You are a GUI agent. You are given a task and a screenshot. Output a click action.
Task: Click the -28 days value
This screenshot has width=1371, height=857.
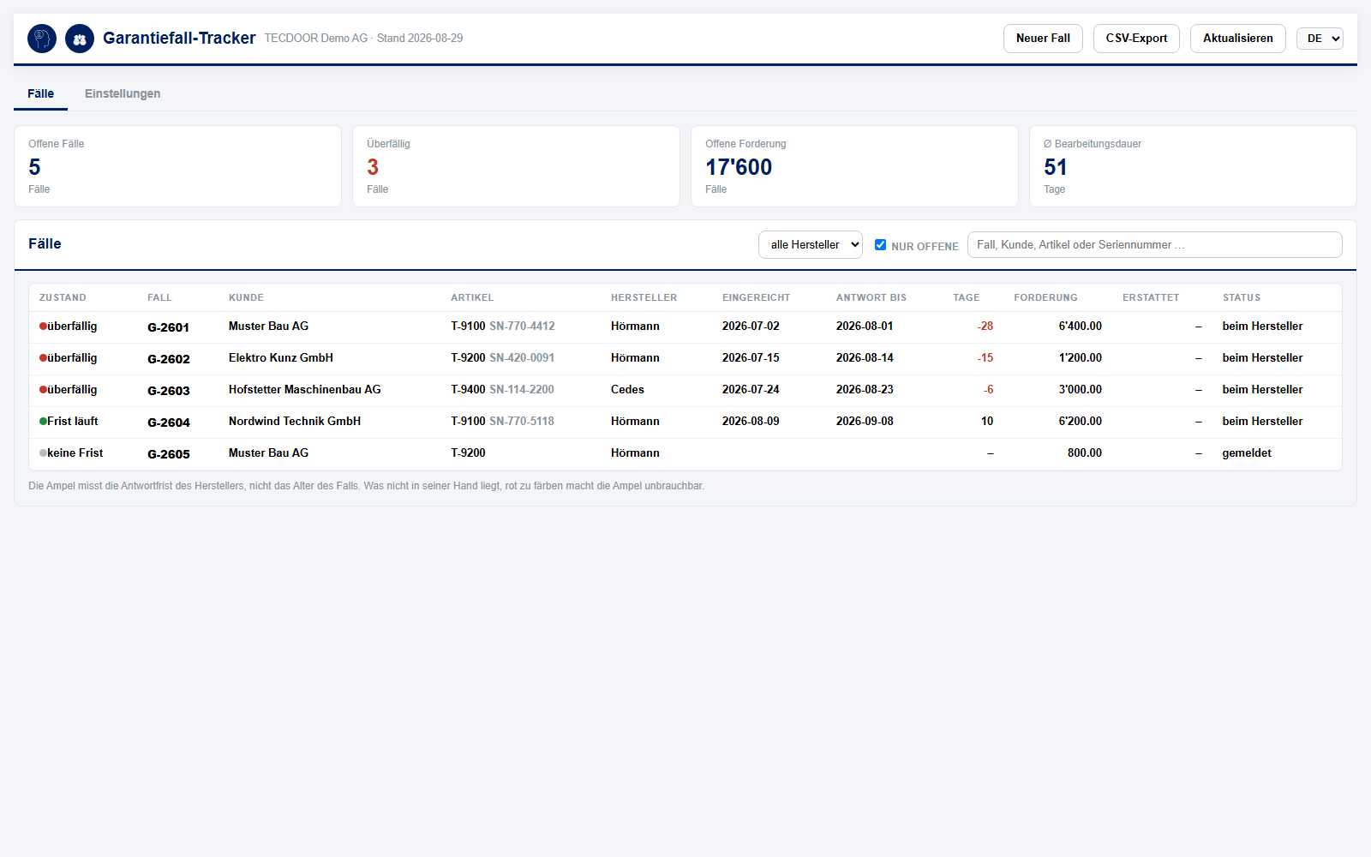[x=985, y=327]
